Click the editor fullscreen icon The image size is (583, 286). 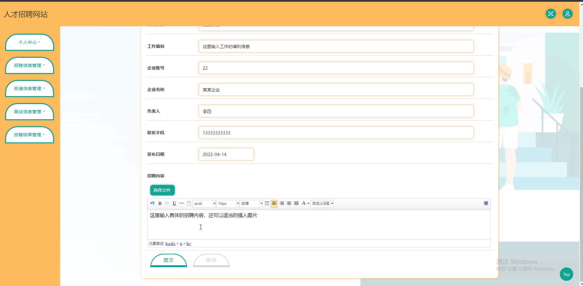(486, 203)
